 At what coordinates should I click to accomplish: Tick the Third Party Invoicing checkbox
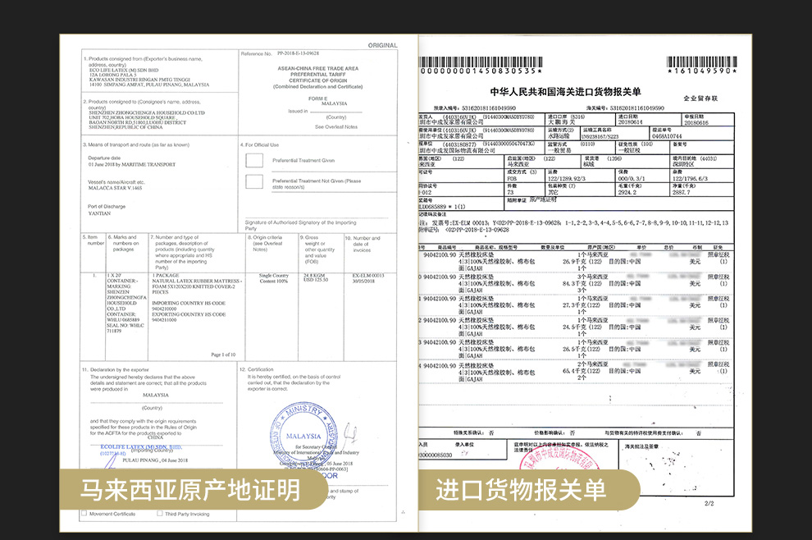tap(159, 514)
